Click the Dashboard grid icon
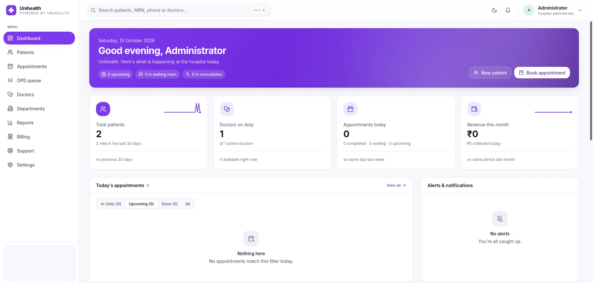593x283 pixels. (10, 38)
